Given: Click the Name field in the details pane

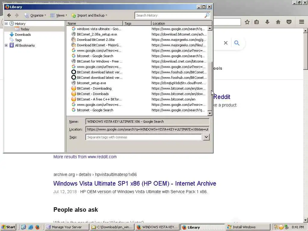Looking at the screenshot, I should pos(147,122).
